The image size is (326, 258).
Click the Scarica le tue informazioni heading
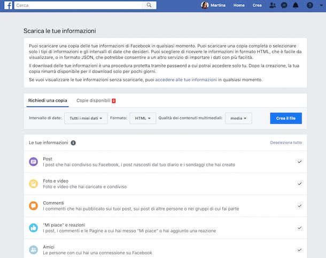point(60,31)
